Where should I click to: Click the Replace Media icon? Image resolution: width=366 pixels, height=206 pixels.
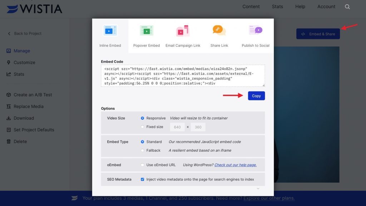point(9,106)
